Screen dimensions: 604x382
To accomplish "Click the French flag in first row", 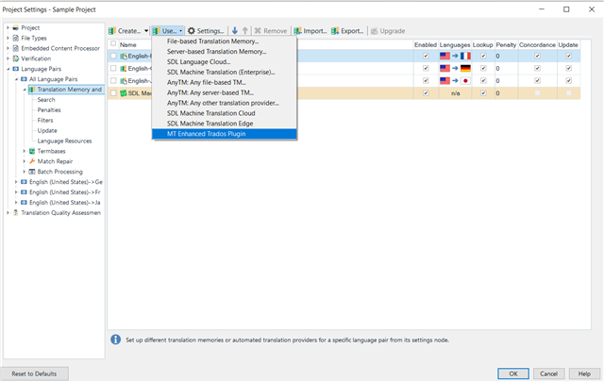I will [x=465, y=56].
